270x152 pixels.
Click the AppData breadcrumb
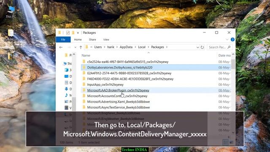pyautogui.click(x=126, y=47)
